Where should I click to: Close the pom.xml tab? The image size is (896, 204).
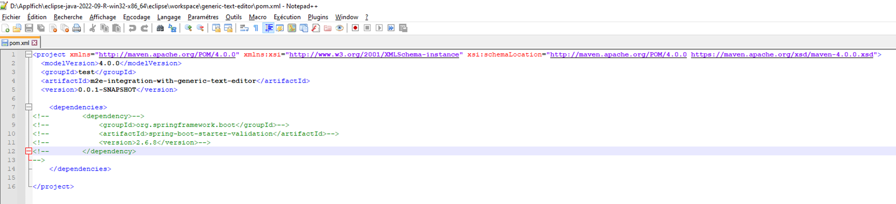pos(34,43)
